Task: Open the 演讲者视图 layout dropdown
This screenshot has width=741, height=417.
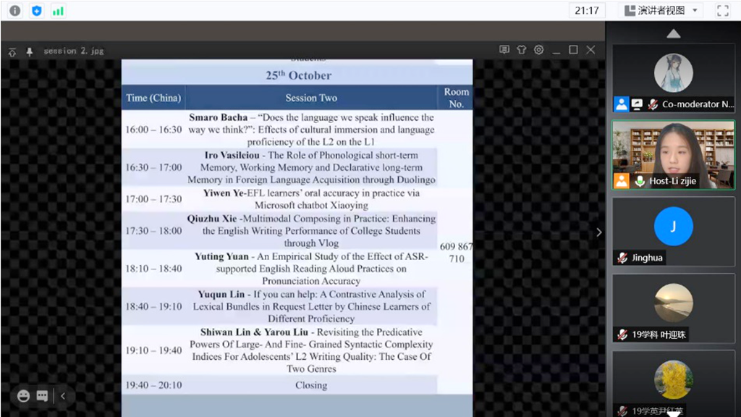Action: click(661, 10)
